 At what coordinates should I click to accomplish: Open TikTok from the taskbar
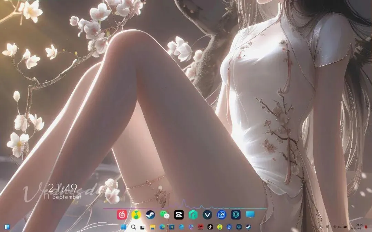(x=210, y=227)
